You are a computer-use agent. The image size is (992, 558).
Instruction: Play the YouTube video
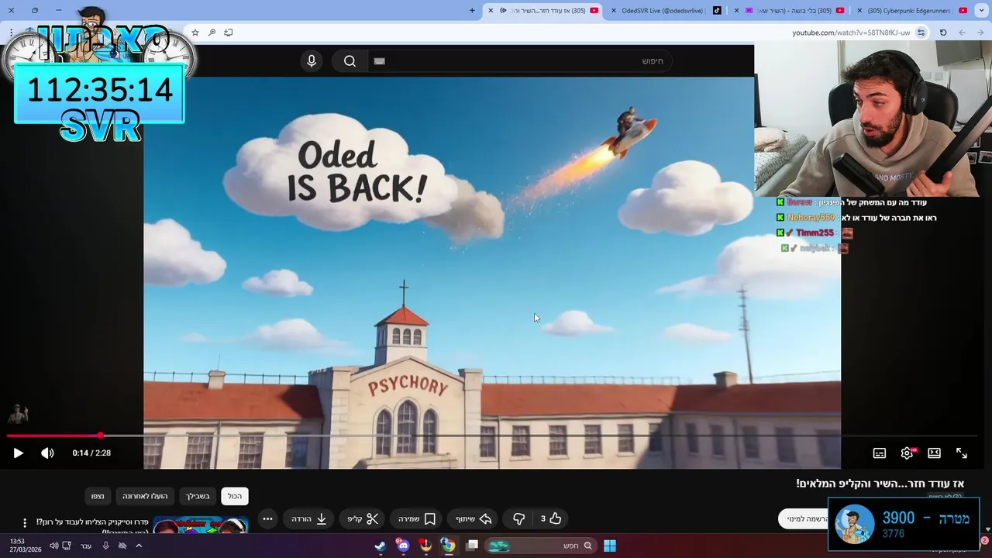[19, 453]
